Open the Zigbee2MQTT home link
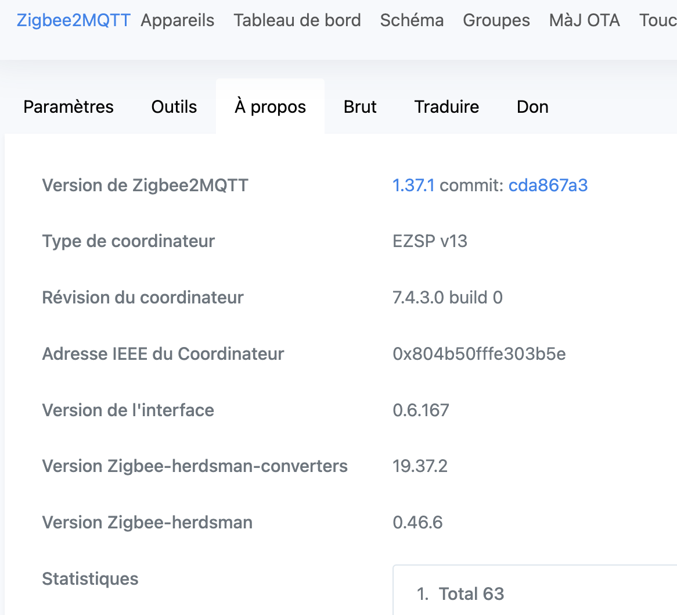The width and height of the screenshot is (677, 615). pos(73,20)
